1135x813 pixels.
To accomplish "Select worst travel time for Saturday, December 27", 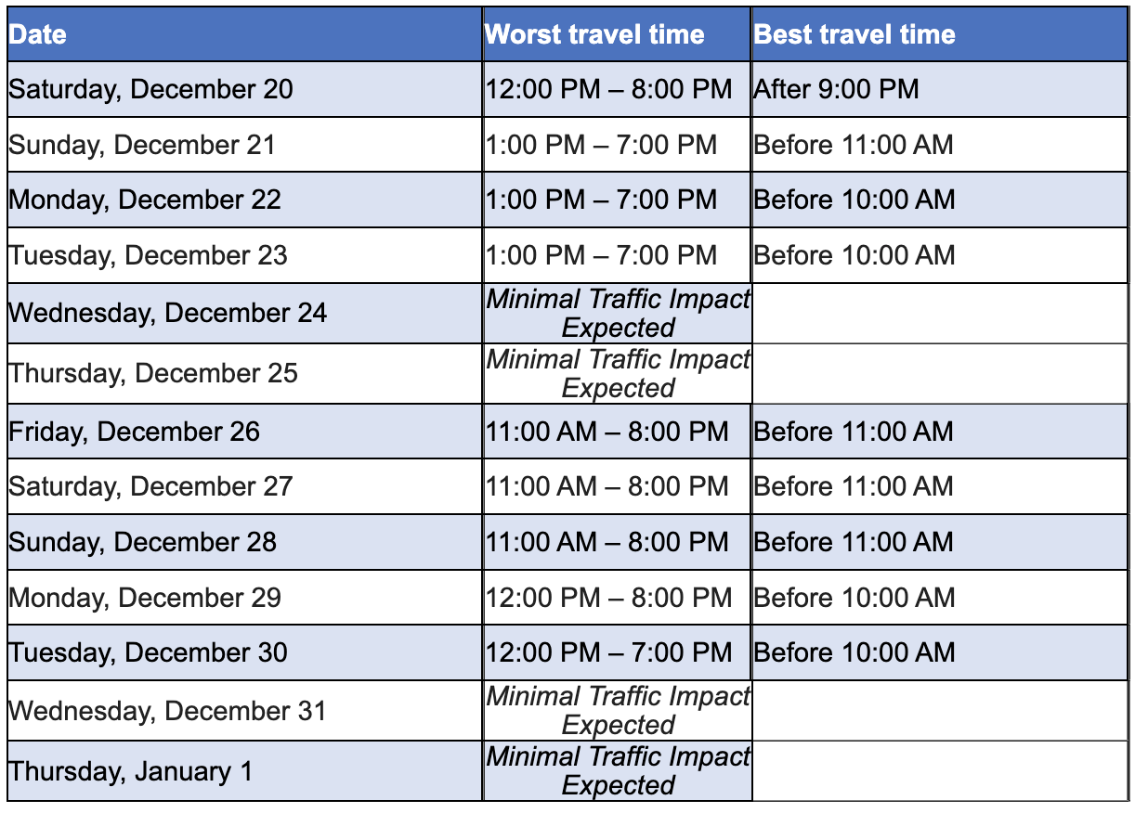I will tap(607, 486).
